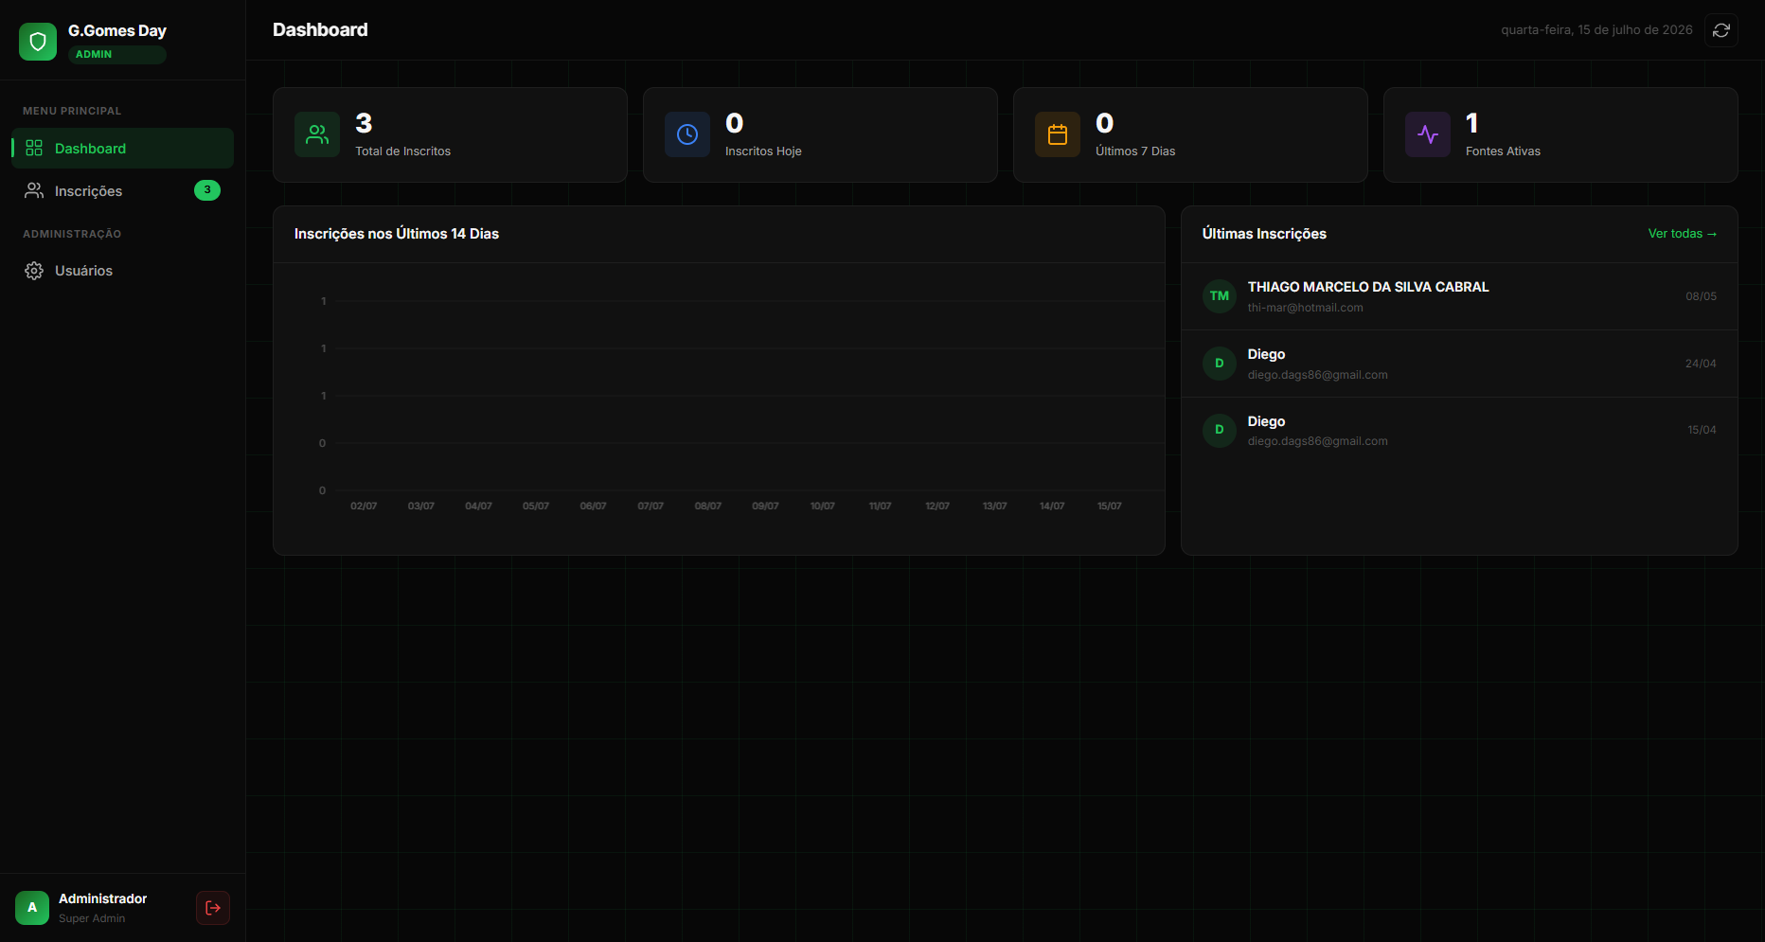Click the D avatar beside date 15/04
Screen dimensions: 1765x942
pos(1220,430)
